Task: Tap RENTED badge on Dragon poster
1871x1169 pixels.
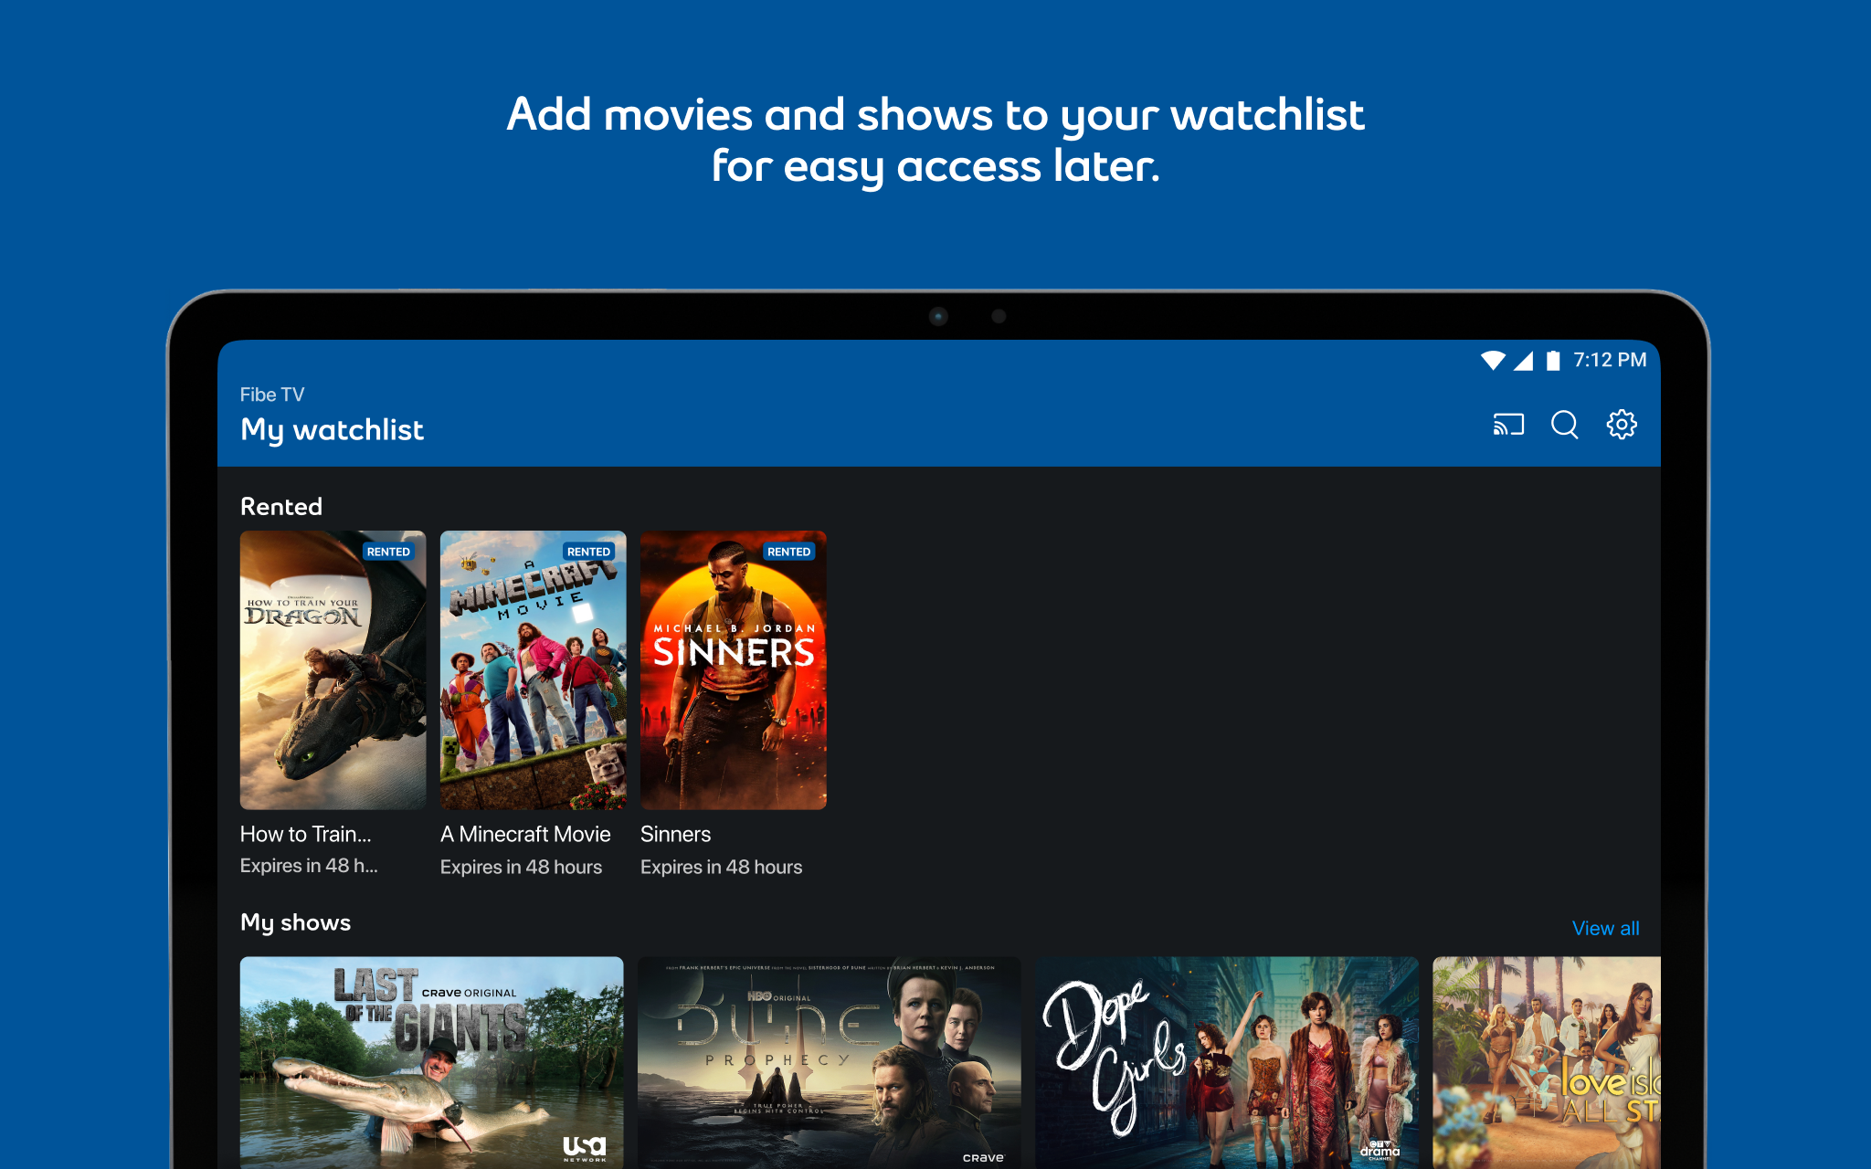Action: click(388, 552)
